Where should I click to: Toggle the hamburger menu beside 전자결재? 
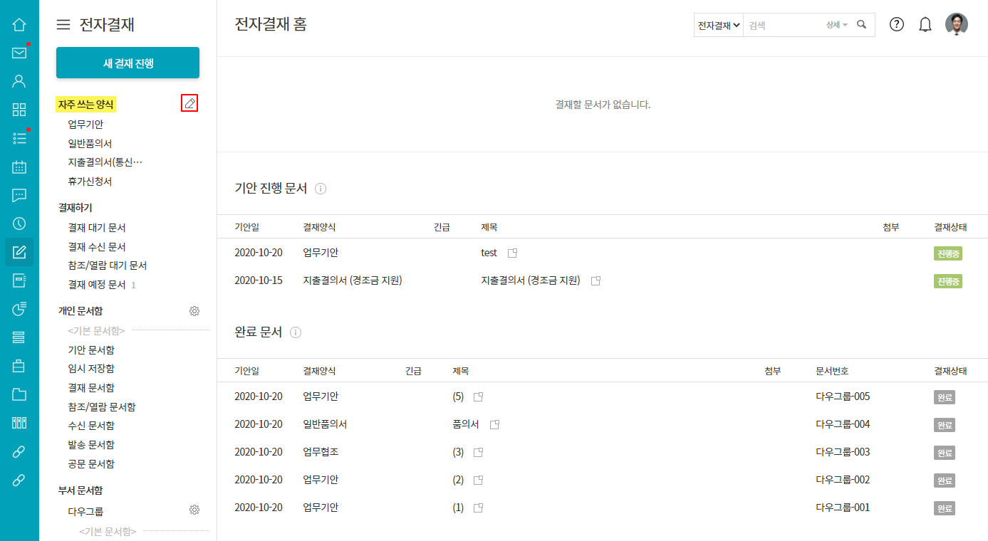point(63,25)
